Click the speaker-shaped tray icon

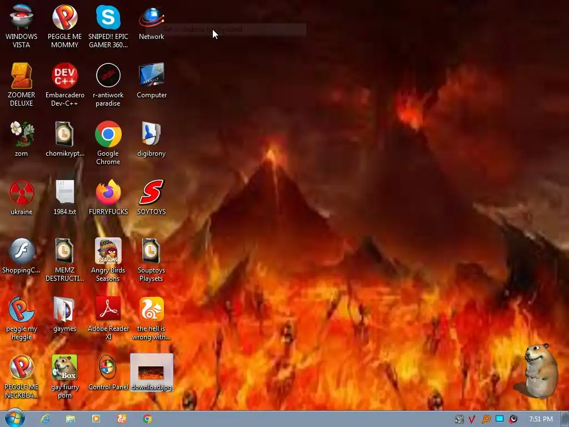(513, 419)
